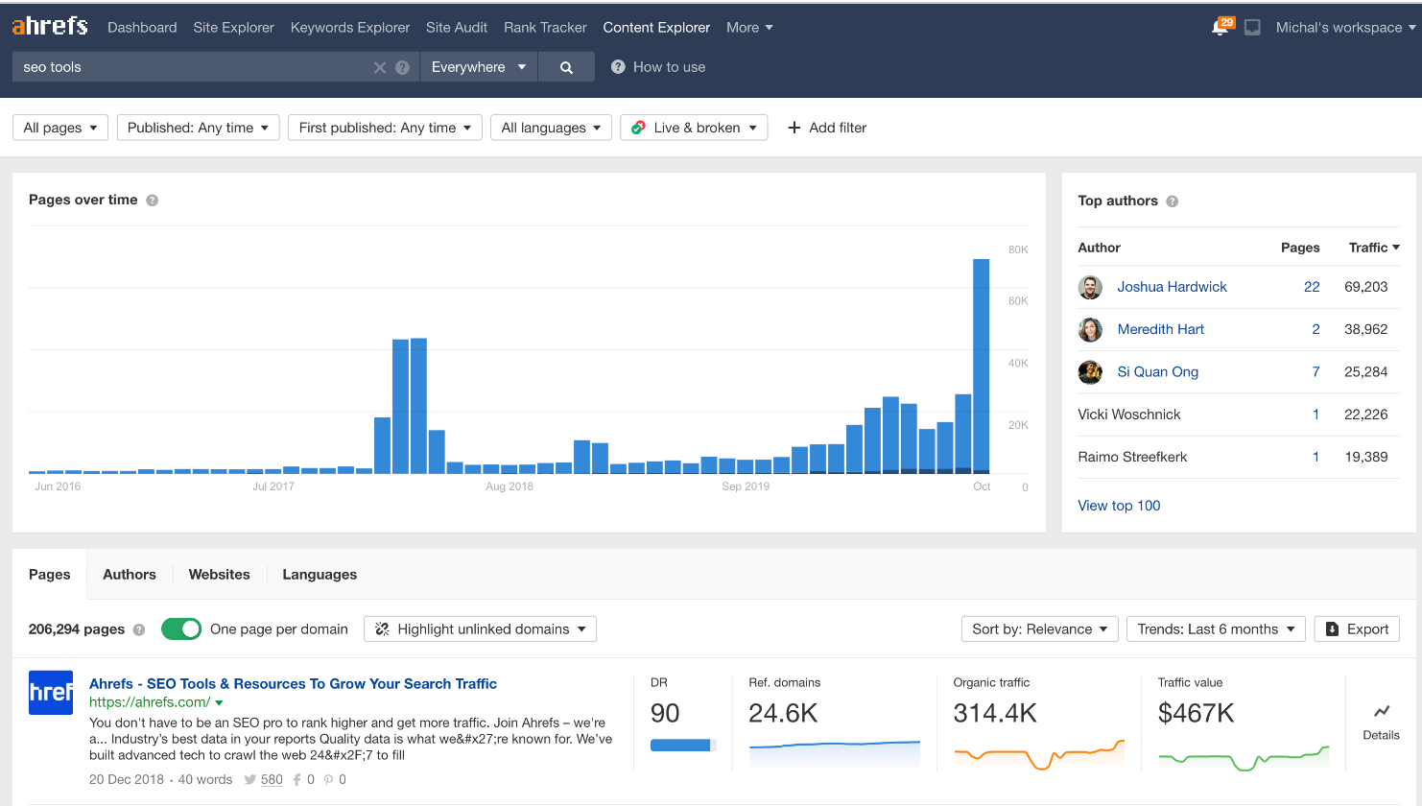The width and height of the screenshot is (1422, 806).
Task: Open the Everywhere search scope dropdown
Action: pos(479,67)
